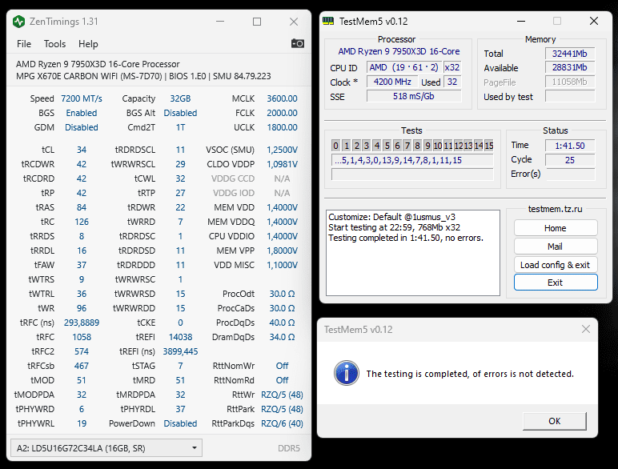
Task: Click the GDM Disabled value
Action: pyautogui.click(x=82, y=127)
